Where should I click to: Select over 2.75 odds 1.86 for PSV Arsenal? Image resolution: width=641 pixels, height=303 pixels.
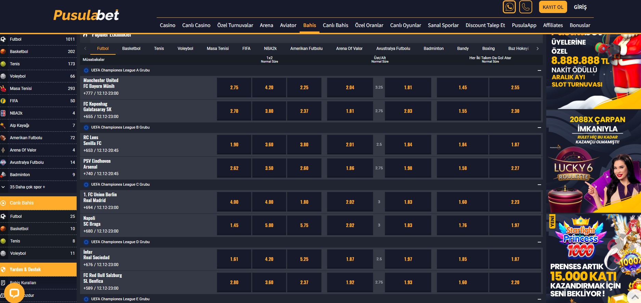tap(350, 168)
